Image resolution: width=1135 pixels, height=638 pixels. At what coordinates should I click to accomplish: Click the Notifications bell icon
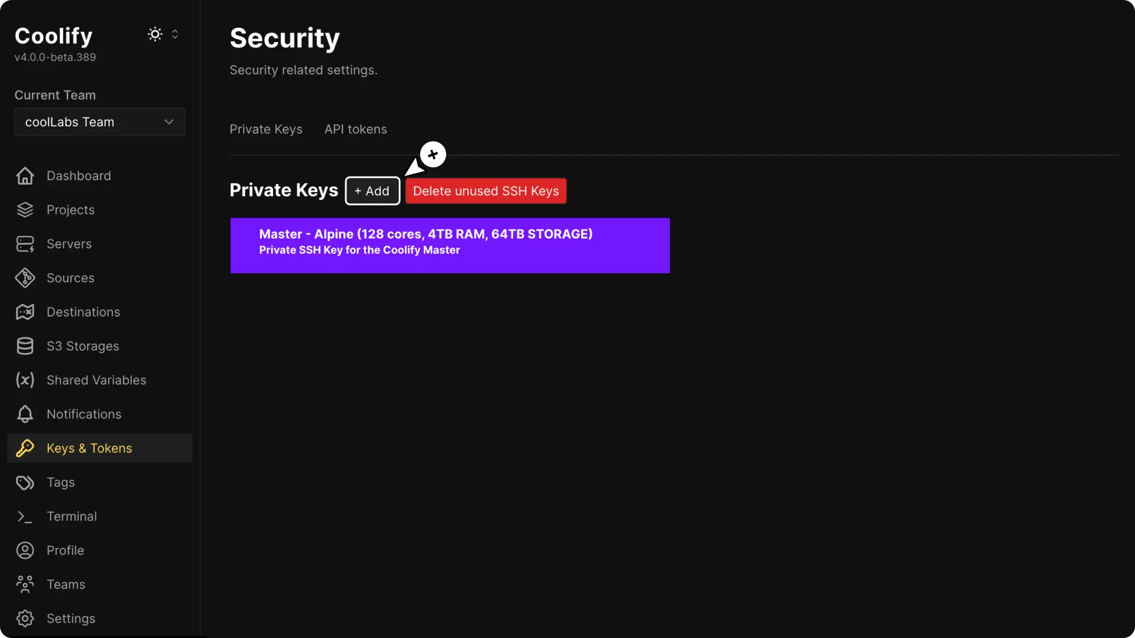(x=25, y=414)
